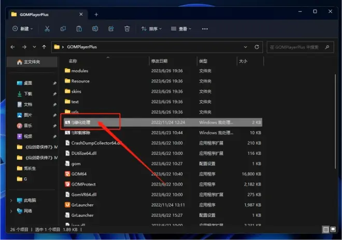Open 下载 (Downloads) in sidebar

[x=28, y=94]
